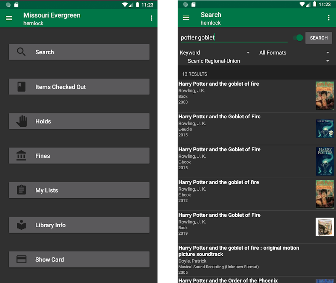The width and height of the screenshot is (336, 283).
Task: Tap Wi-Fi icon in Missouri Evergreen status bar
Action: pos(125,5)
